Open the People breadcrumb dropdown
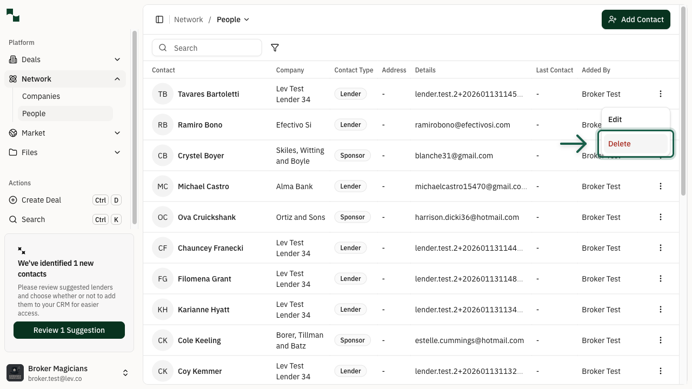Screen dimensions: 692x389 tap(233, 19)
